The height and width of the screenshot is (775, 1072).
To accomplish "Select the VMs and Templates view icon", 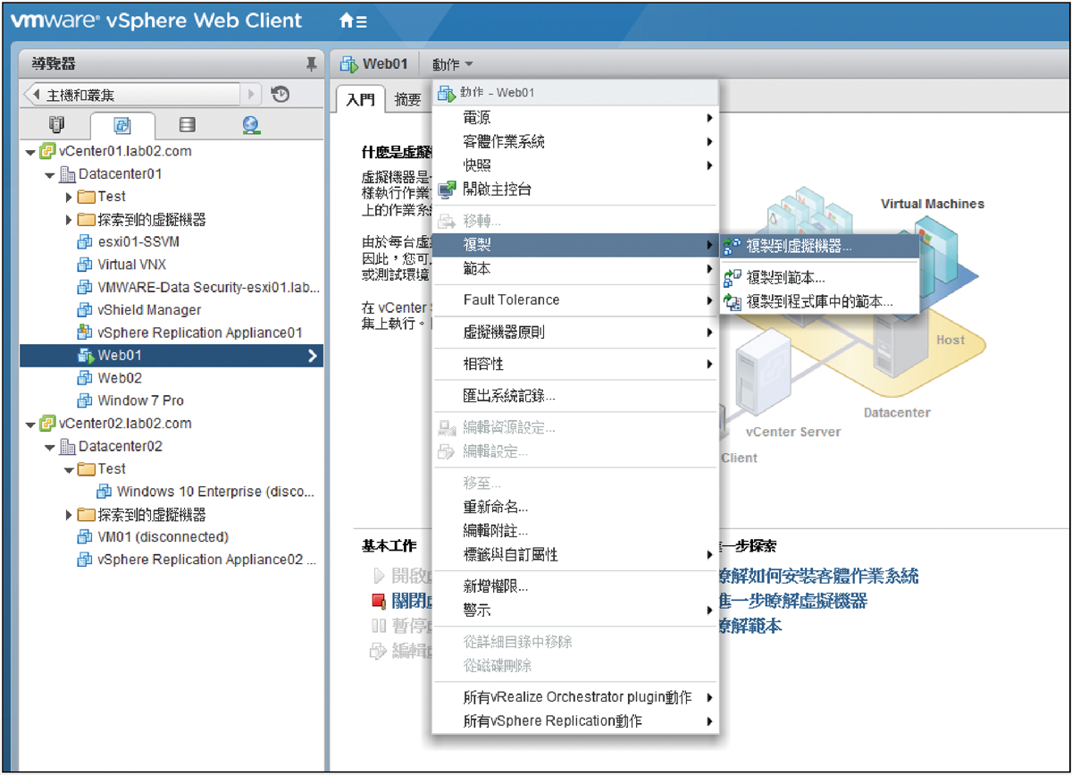I will pyautogui.click(x=122, y=126).
